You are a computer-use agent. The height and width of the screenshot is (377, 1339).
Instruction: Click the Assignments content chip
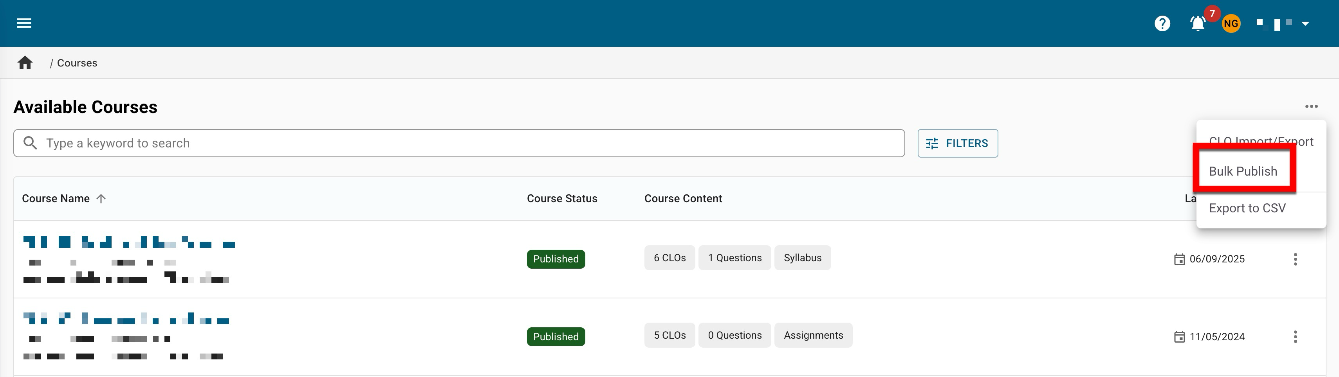[x=813, y=336]
